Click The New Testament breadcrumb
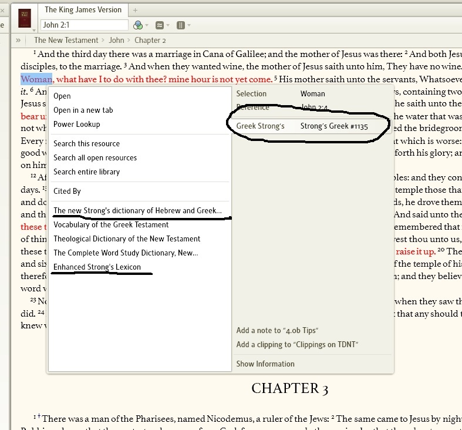This screenshot has height=430, width=462. point(66,40)
